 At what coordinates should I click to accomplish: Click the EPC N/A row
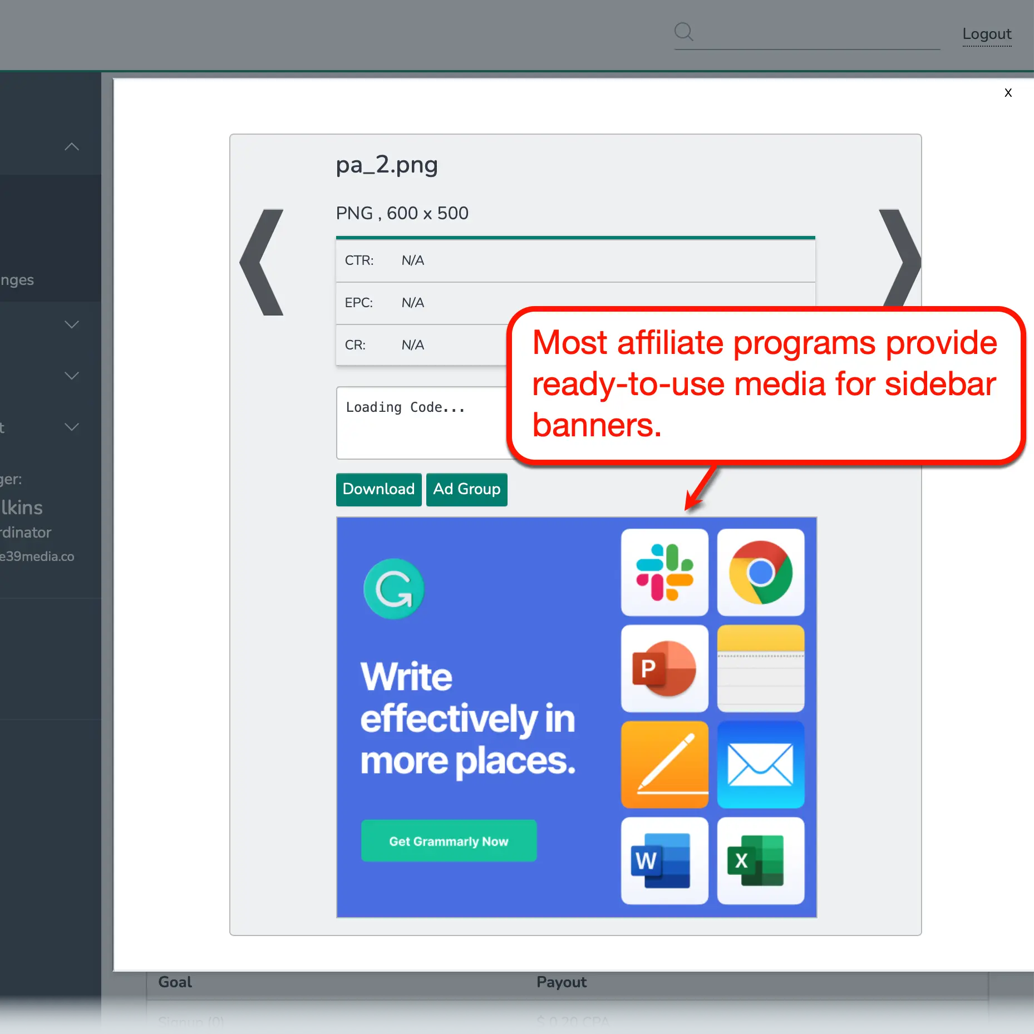(575, 303)
